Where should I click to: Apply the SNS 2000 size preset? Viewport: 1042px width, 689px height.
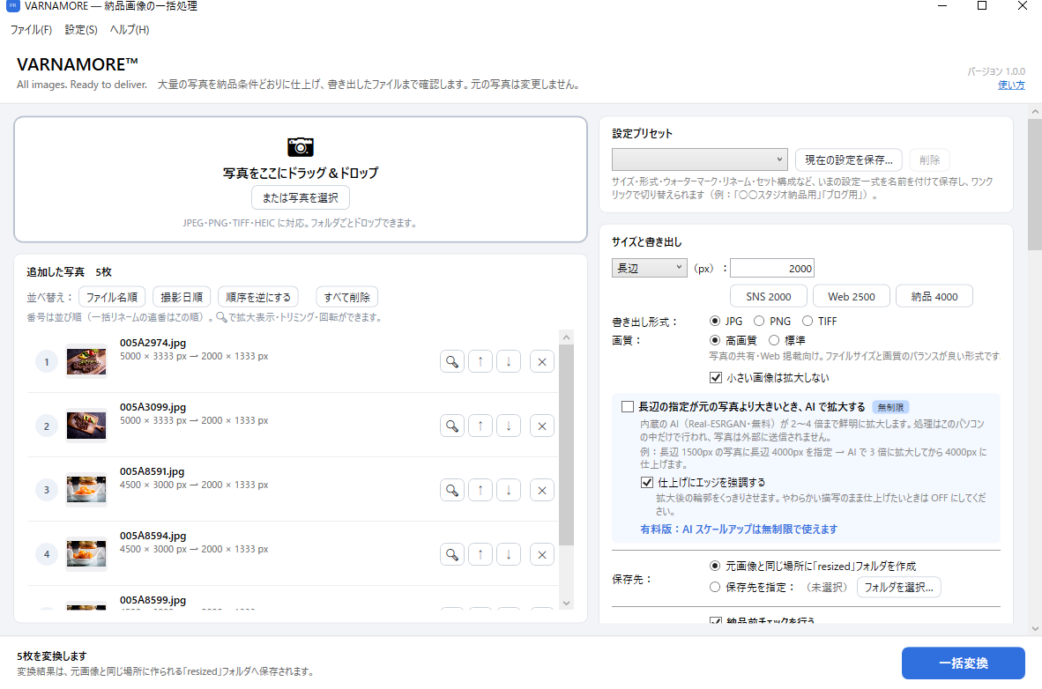tap(768, 296)
